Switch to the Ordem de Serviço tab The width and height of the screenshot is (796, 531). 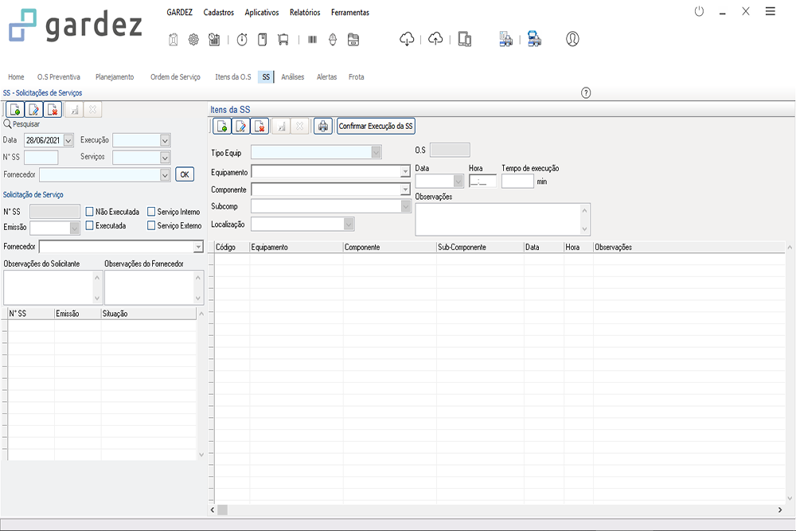(x=175, y=76)
